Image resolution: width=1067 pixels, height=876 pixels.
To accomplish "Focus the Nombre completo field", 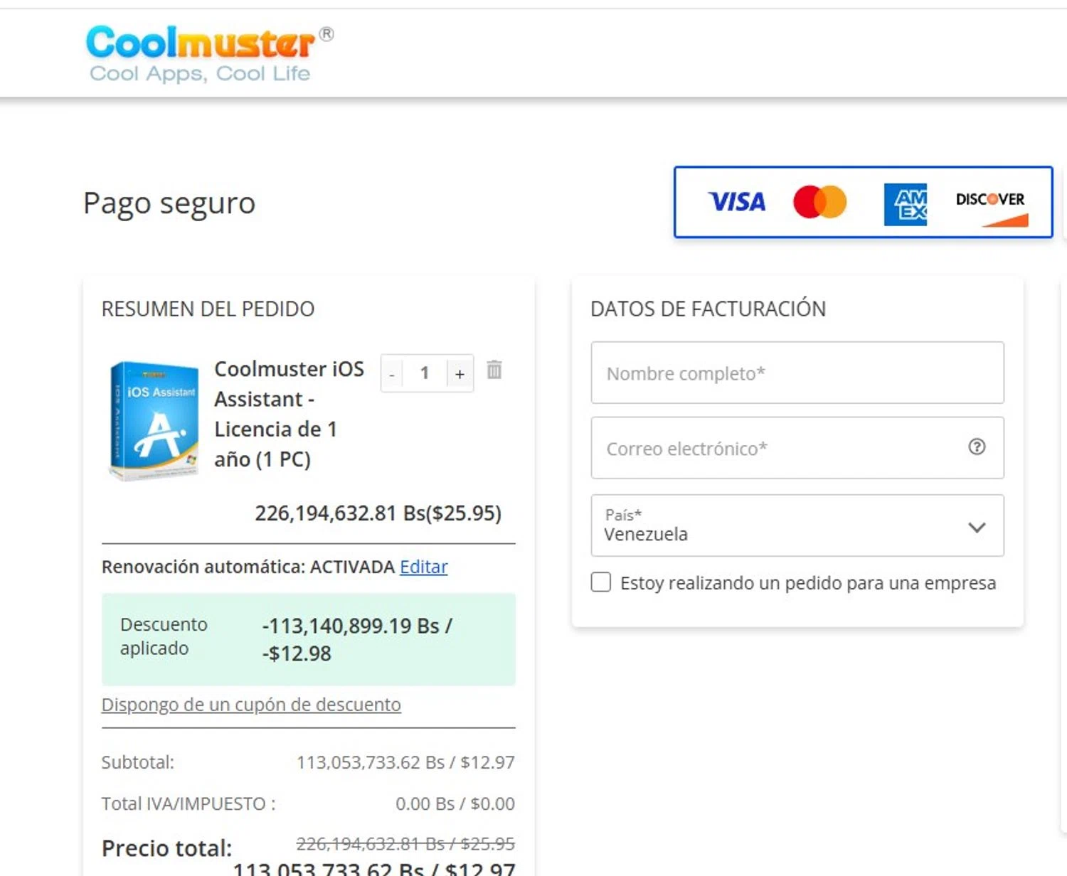I will pos(797,373).
